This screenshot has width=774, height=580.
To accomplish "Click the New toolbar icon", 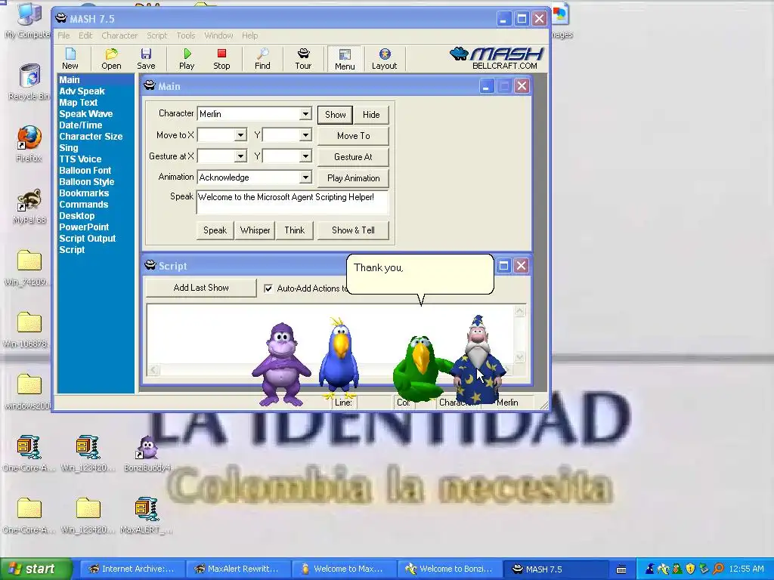I will [70, 59].
